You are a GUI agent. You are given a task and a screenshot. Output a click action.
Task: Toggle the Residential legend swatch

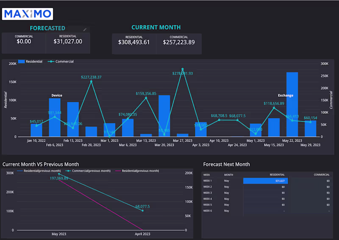[22, 61]
